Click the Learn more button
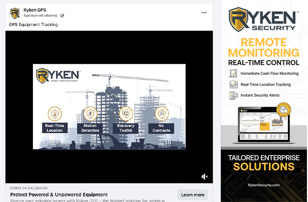Image resolution: width=308 pixels, height=202 pixels. click(x=192, y=195)
